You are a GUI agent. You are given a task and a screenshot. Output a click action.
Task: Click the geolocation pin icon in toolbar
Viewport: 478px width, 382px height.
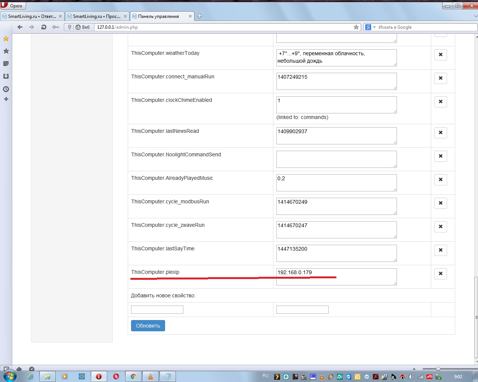(x=69, y=27)
